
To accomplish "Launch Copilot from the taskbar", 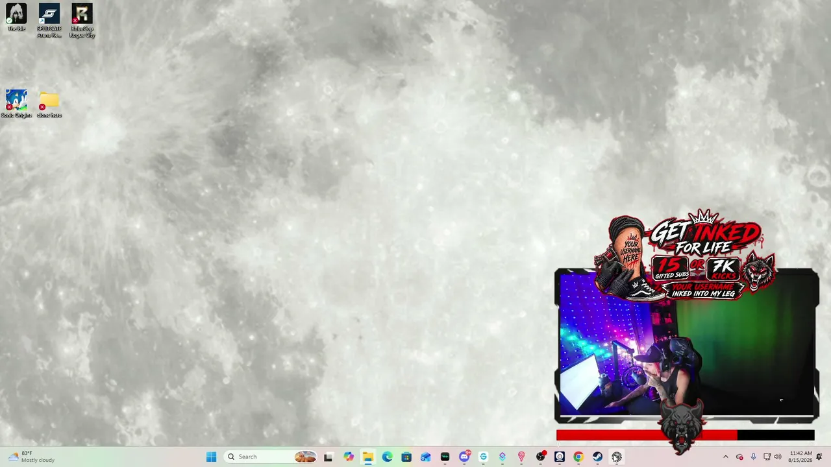I will 349,457.
